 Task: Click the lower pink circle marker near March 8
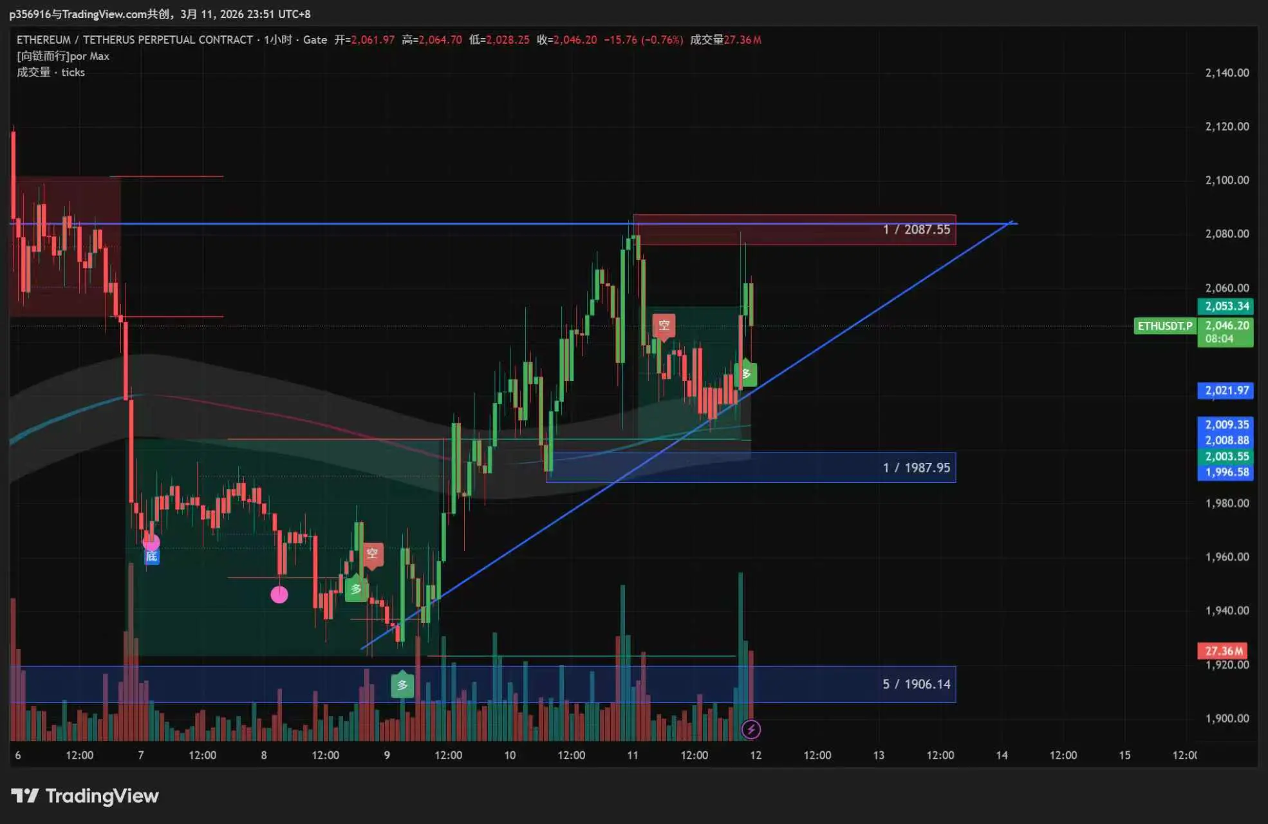point(279,595)
